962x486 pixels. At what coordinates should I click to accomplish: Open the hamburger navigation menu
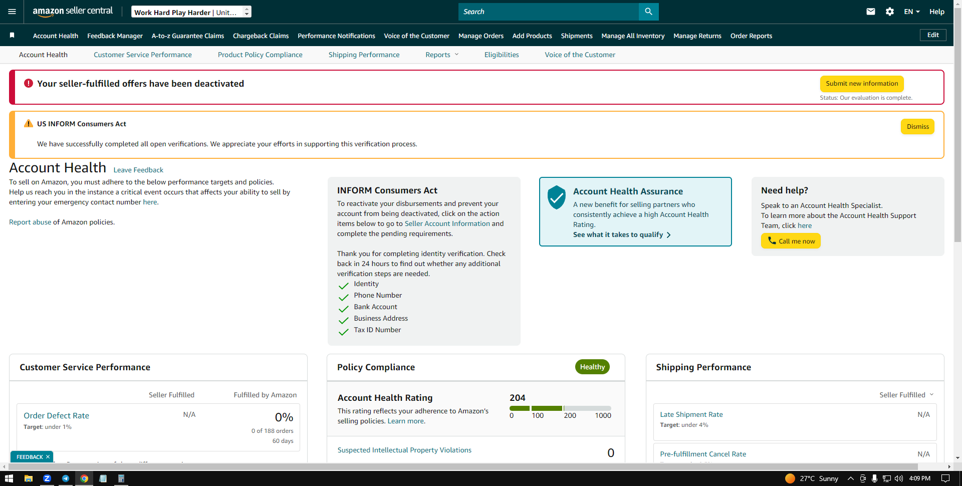12,12
